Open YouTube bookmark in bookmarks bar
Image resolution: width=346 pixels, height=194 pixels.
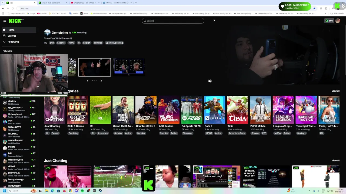pos(42,13)
